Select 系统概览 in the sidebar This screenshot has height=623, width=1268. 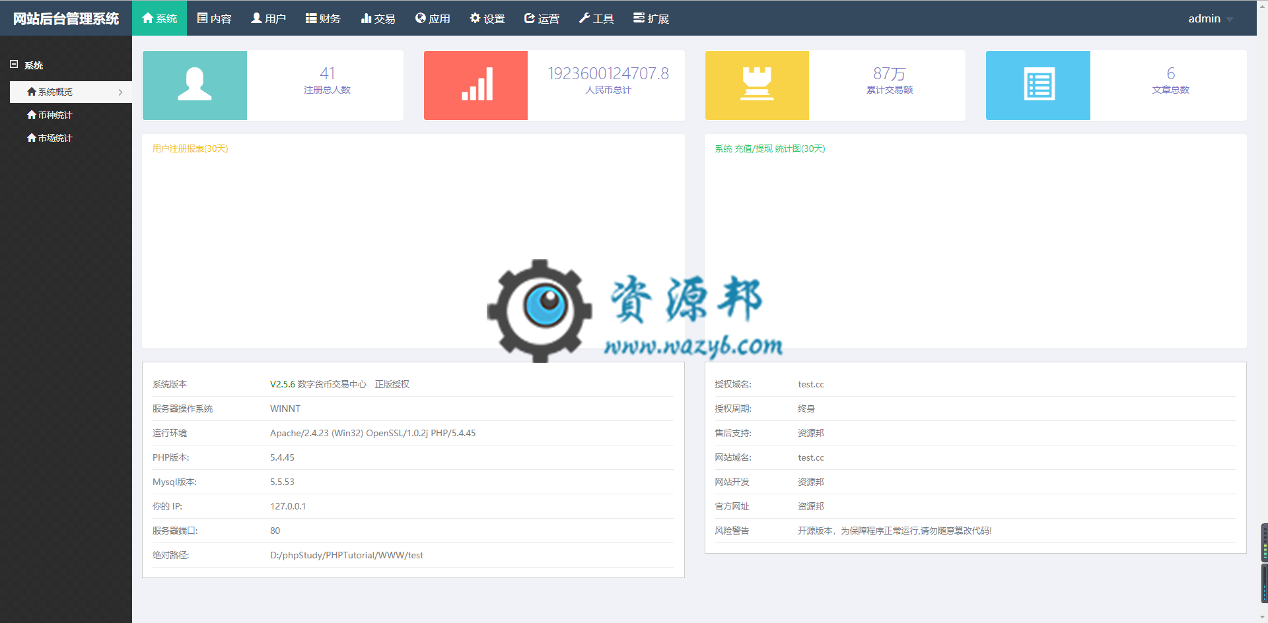pos(71,92)
